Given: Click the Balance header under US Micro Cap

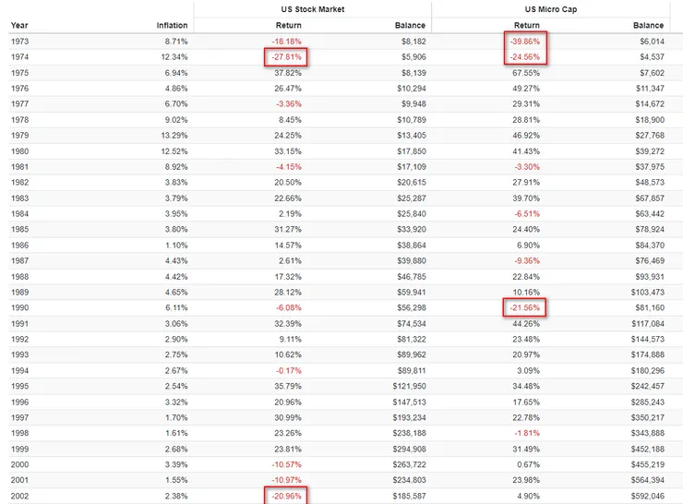Looking at the screenshot, I should point(648,26).
